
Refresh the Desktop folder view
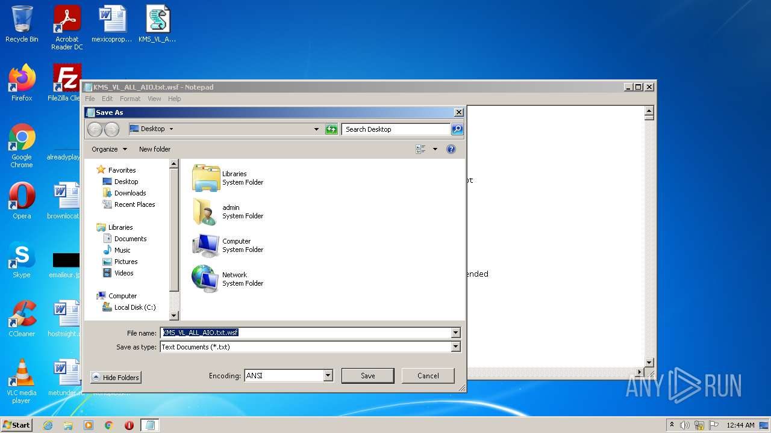pos(331,129)
